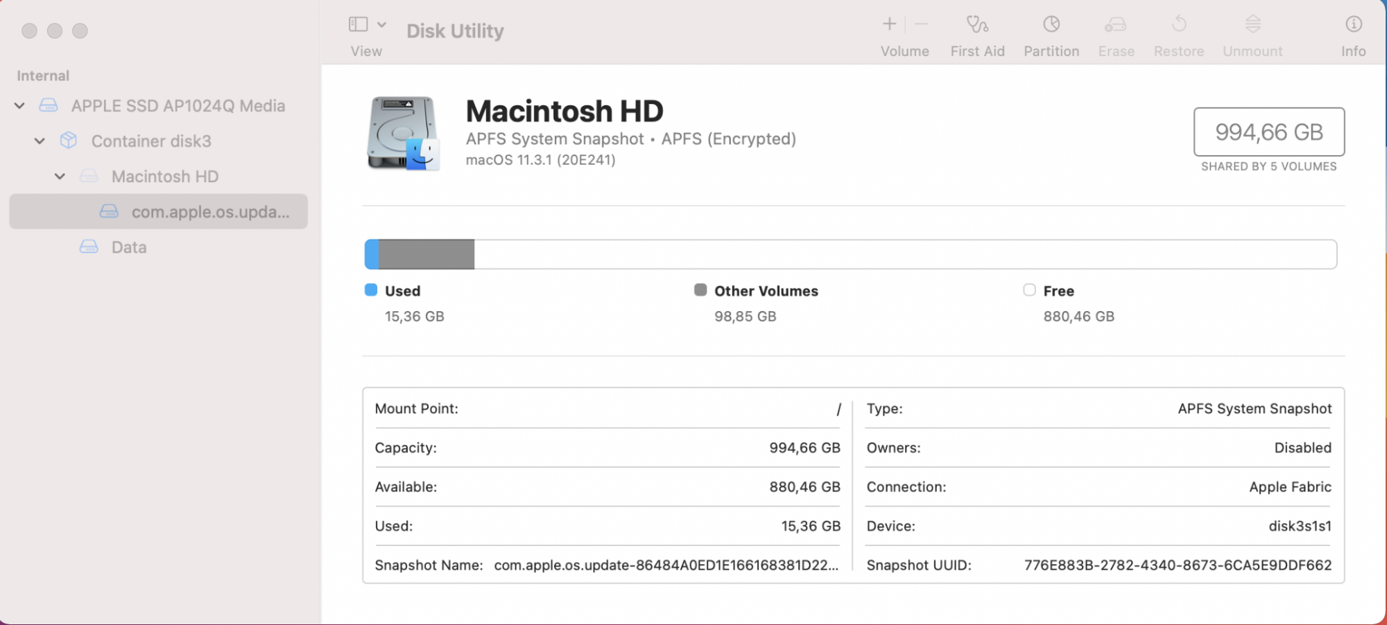The width and height of the screenshot is (1387, 625).
Task: Run First Aid stethoscope icon
Action: [977, 24]
